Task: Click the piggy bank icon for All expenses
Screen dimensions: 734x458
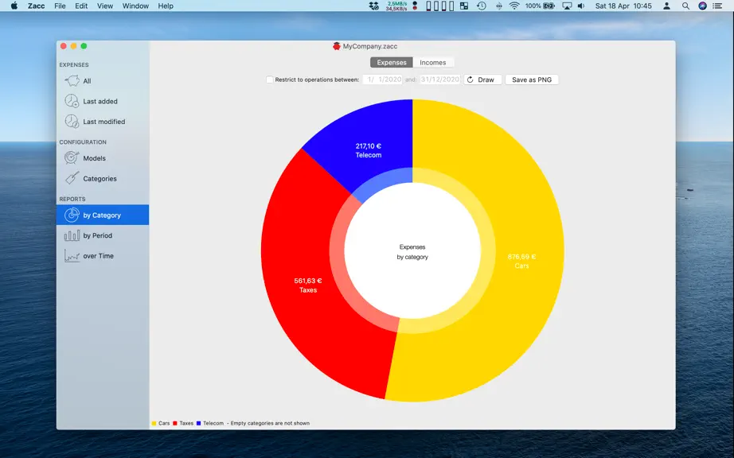Action: tap(72, 81)
